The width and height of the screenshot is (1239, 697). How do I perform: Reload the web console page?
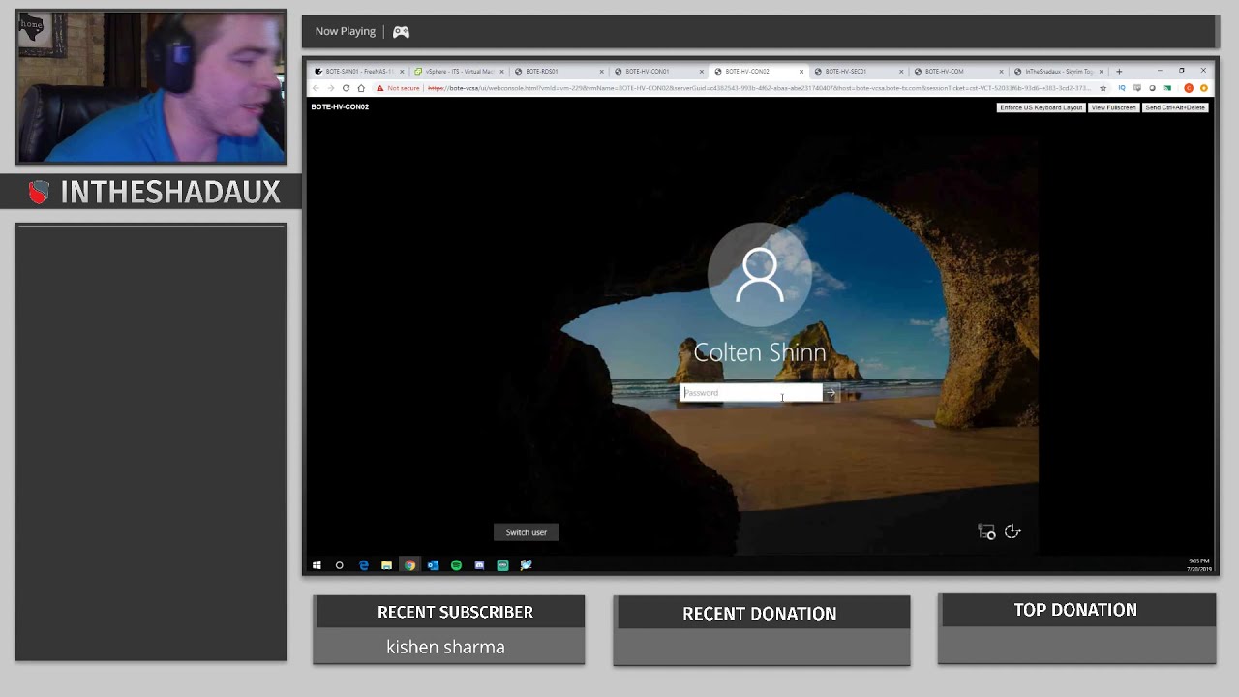coord(346,88)
